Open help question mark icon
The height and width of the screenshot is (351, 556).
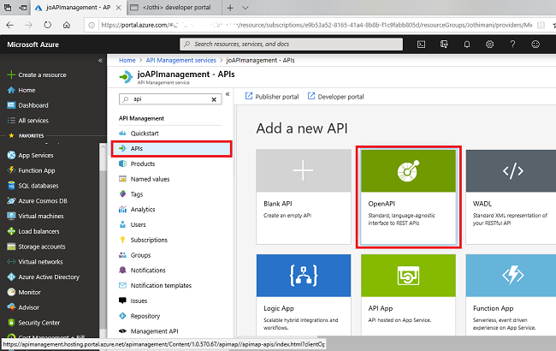click(512, 45)
